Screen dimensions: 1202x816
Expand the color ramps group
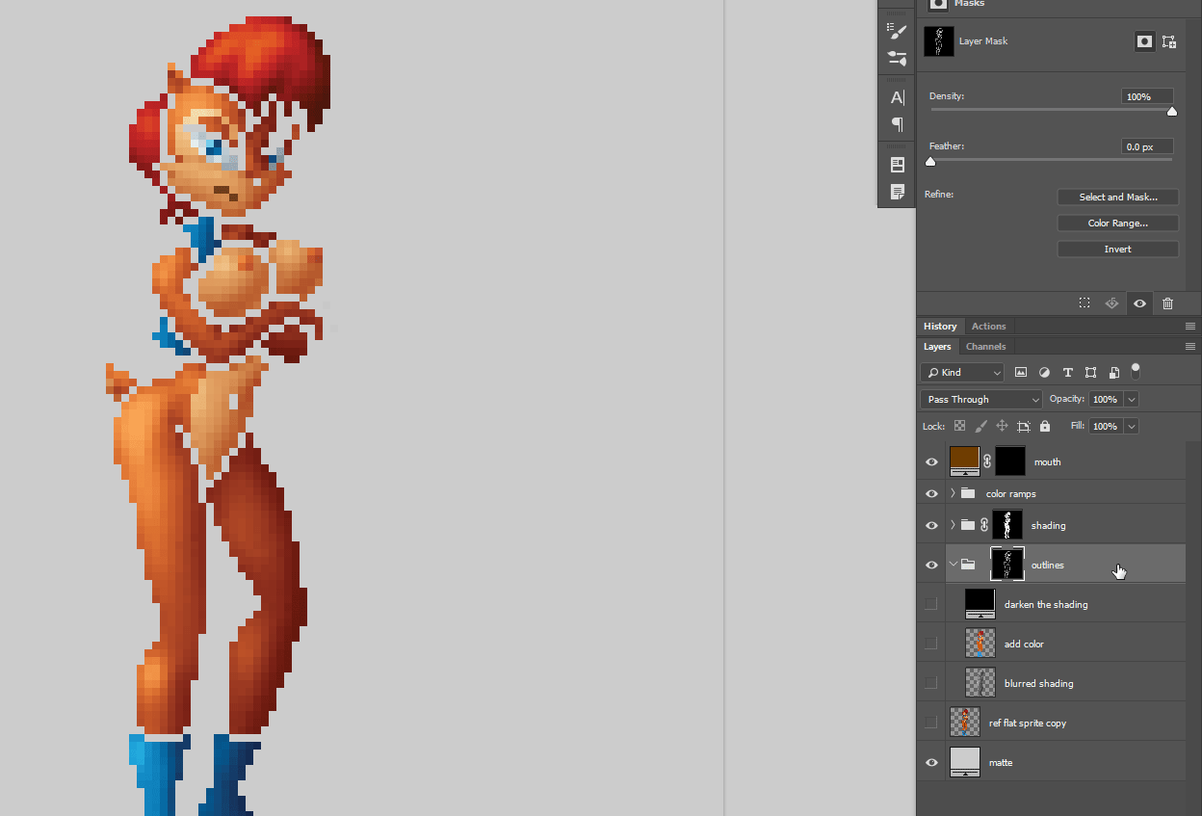pos(953,494)
